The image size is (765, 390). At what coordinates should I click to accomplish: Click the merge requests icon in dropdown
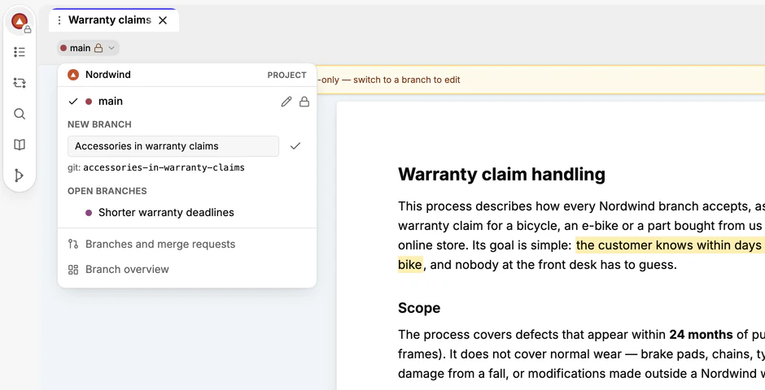coord(73,244)
